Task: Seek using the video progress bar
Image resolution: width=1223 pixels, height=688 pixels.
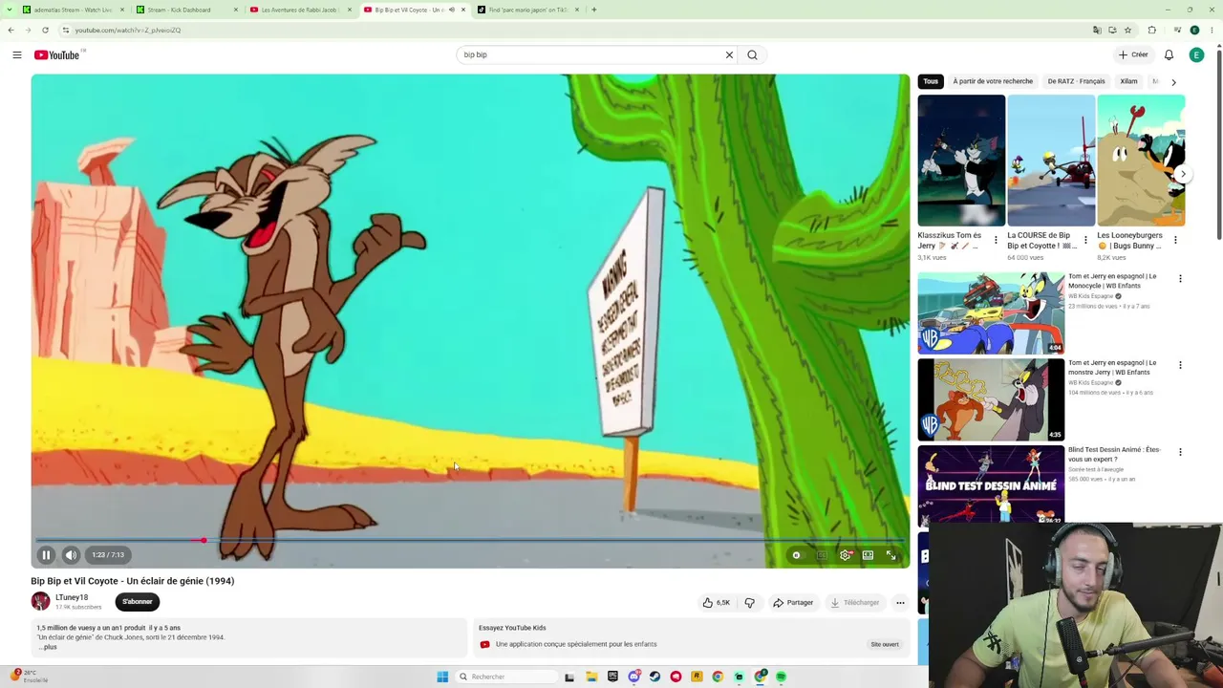Action: (x=470, y=541)
